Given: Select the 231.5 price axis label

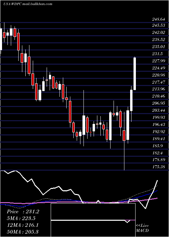Looking at the screenshot, I should click(158, 53).
